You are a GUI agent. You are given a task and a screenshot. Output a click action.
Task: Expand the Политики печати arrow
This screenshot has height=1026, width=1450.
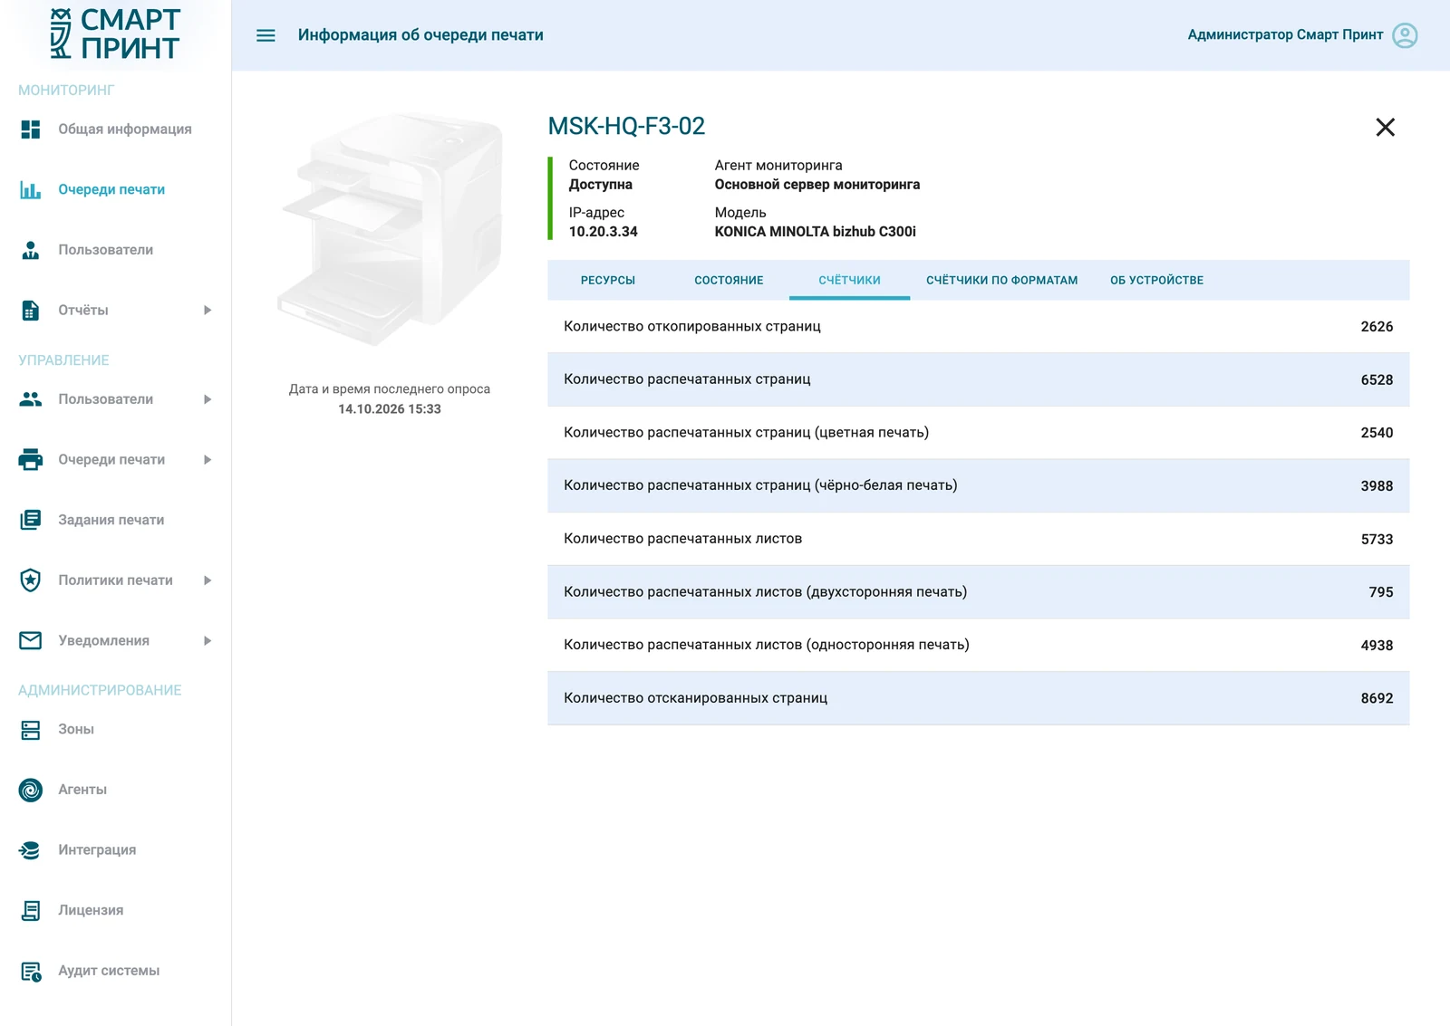208,580
